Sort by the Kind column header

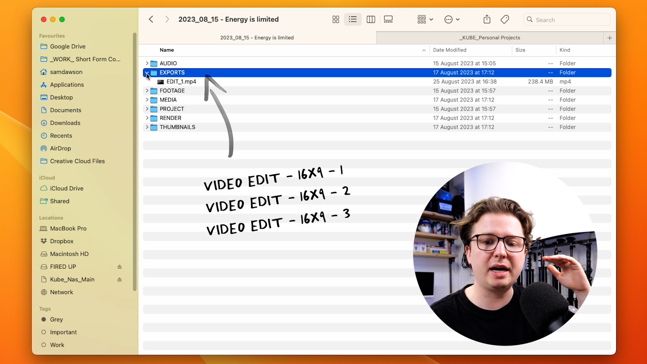tap(565, 50)
